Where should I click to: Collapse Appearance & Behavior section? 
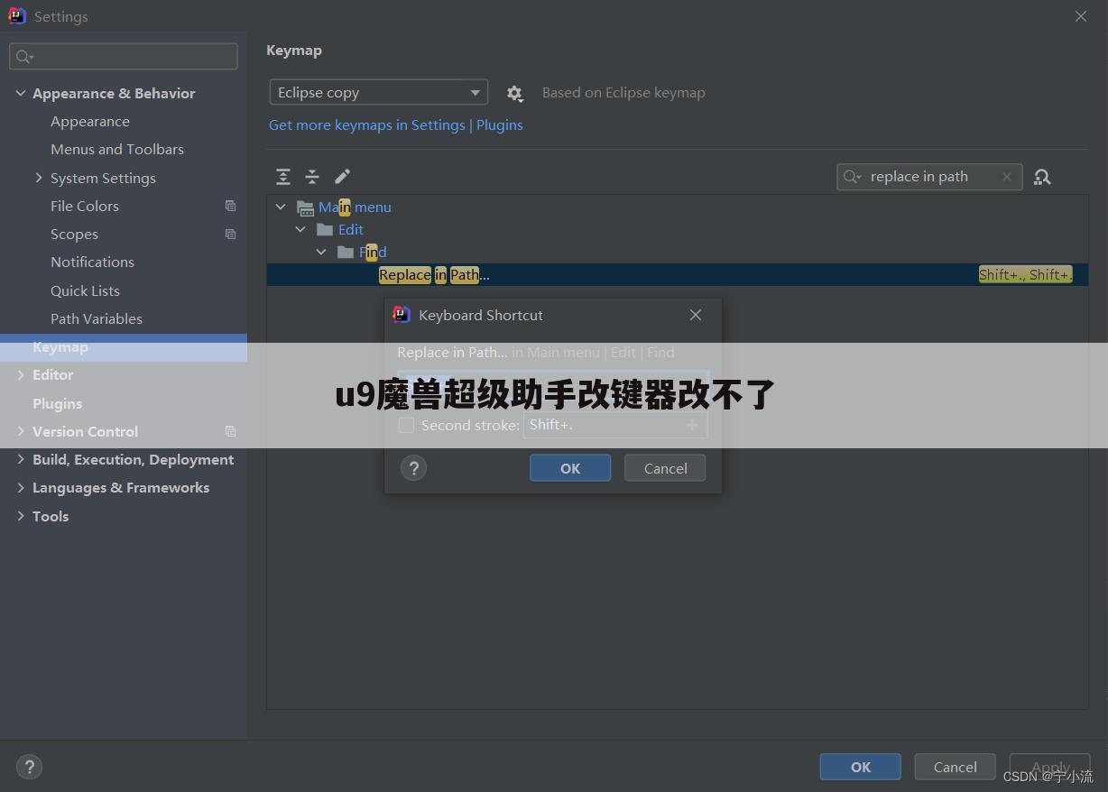pos(20,93)
